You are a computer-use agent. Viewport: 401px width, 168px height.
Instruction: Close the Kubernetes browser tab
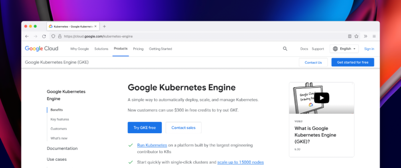(95, 26)
